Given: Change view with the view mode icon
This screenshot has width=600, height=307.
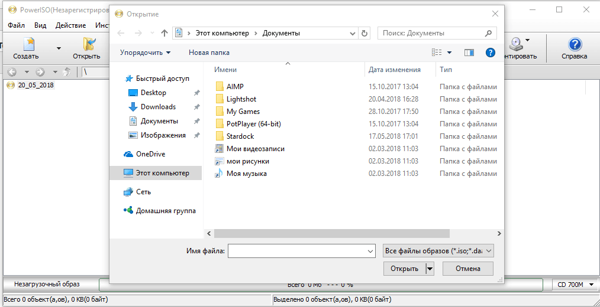Looking at the screenshot, I should 437,53.
